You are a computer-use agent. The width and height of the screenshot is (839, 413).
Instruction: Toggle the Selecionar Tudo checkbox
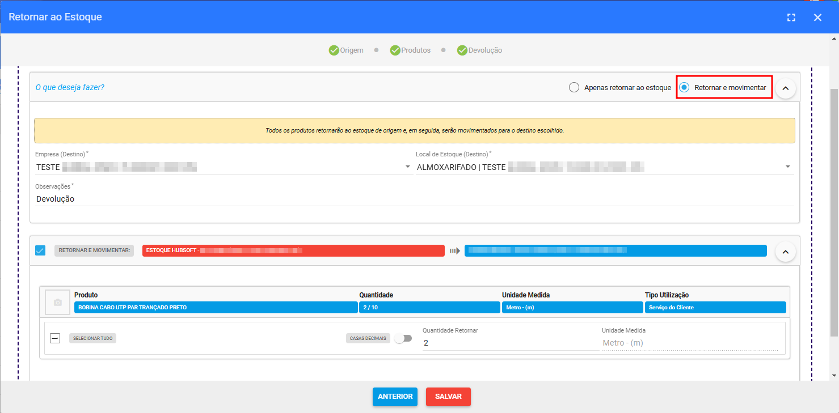(55, 338)
